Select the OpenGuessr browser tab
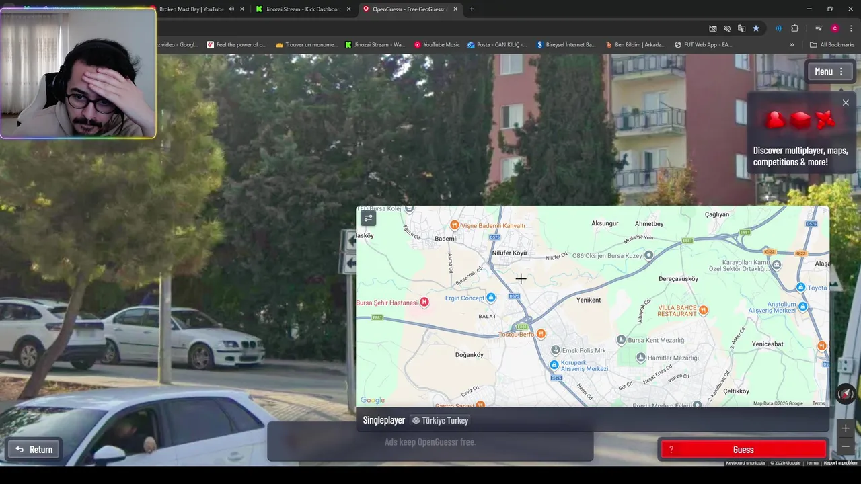 point(409,9)
